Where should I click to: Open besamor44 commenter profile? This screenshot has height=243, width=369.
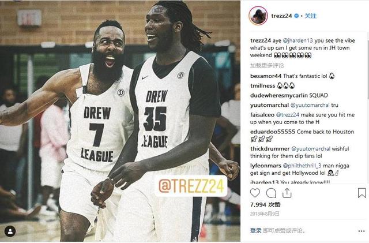[266, 76]
